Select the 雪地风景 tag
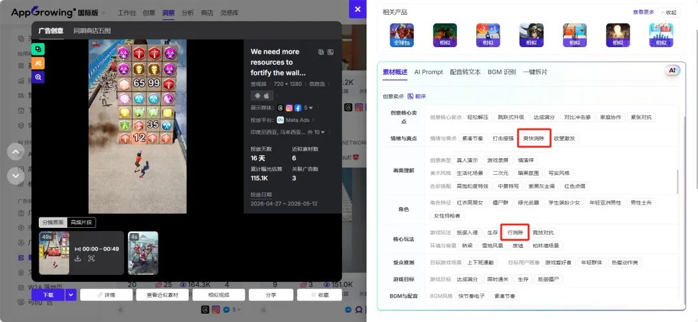 492,245
